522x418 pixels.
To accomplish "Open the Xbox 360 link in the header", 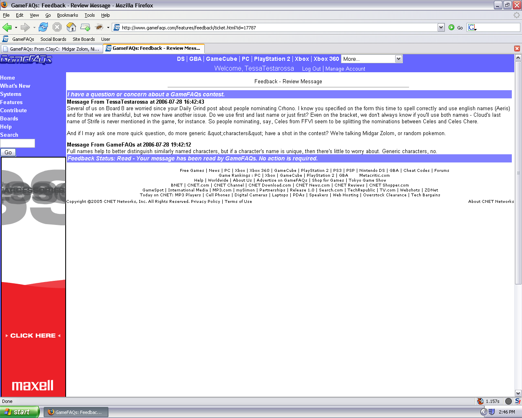I will pos(326,59).
